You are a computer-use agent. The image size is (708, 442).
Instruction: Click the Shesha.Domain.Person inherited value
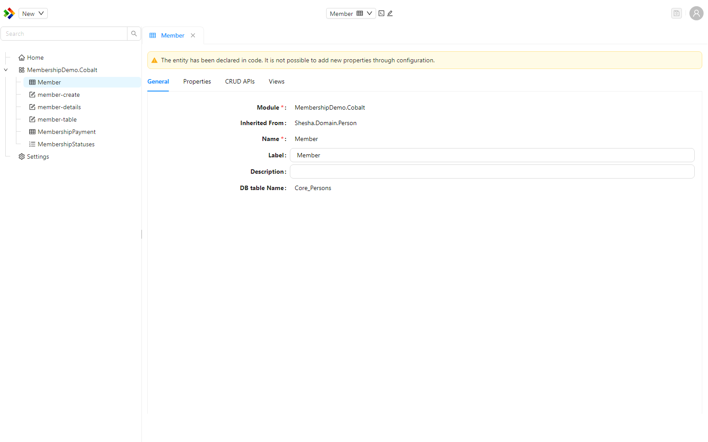point(326,123)
